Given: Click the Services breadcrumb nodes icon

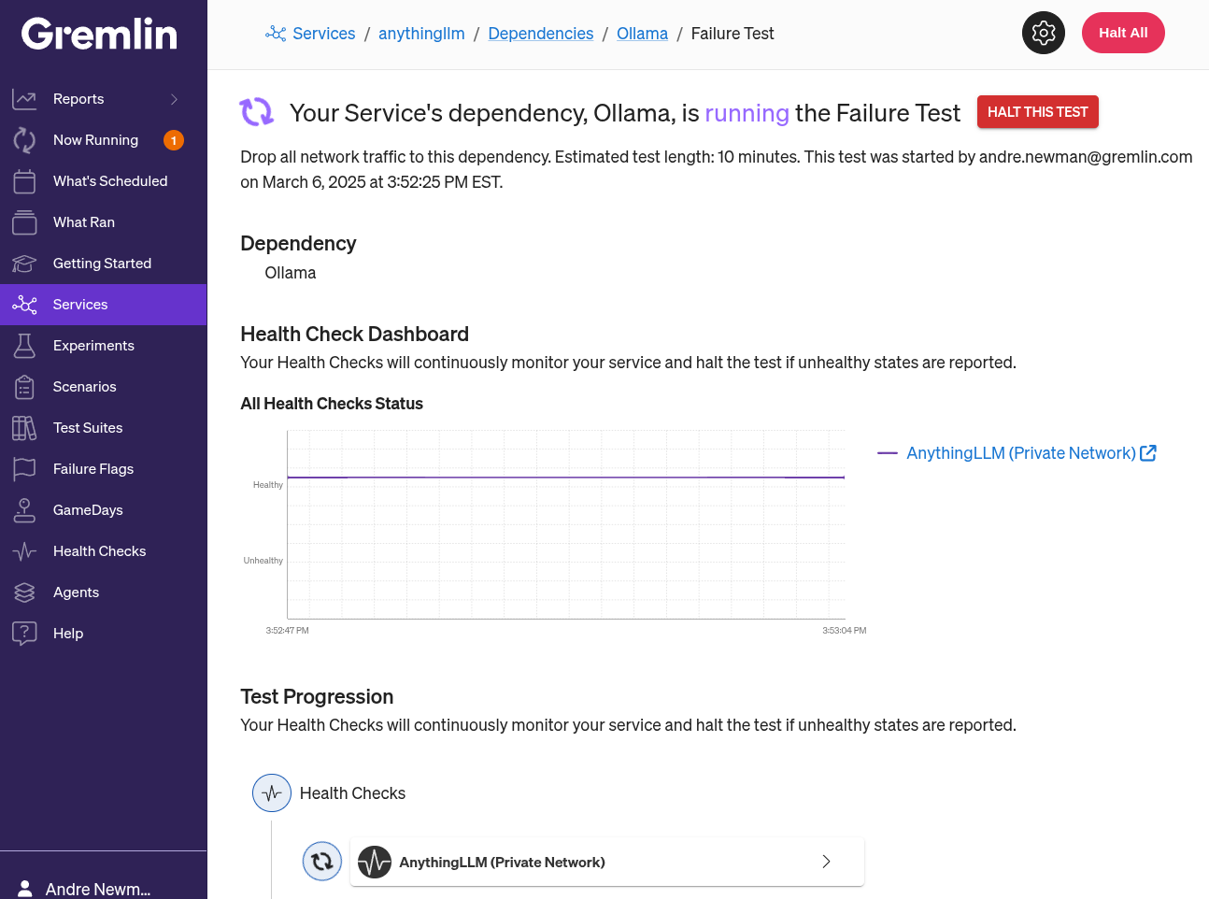Looking at the screenshot, I should [276, 34].
